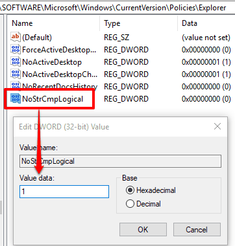Click REG_DWORD type of ForceActiveDesktop
Viewport: 235px width, 246px height.
tap(126, 50)
